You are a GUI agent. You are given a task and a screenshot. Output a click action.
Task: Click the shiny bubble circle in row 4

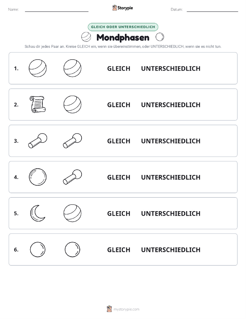pos(38,177)
